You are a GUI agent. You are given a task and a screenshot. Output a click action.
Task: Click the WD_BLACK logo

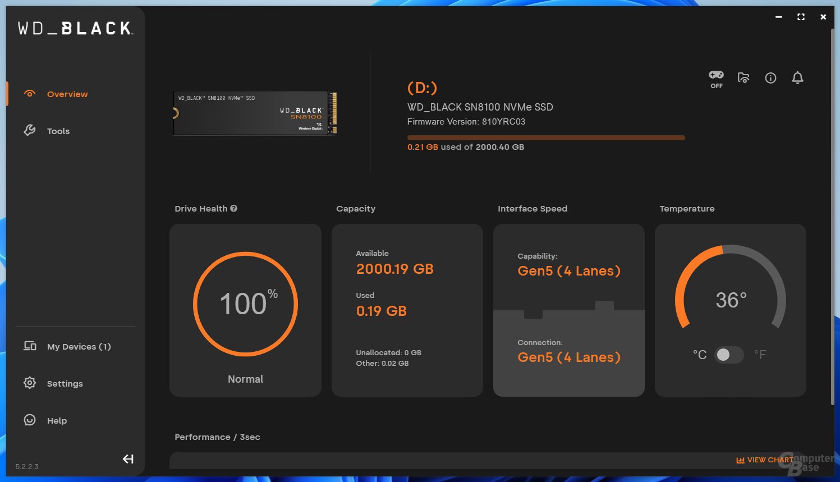pos(75,29)
